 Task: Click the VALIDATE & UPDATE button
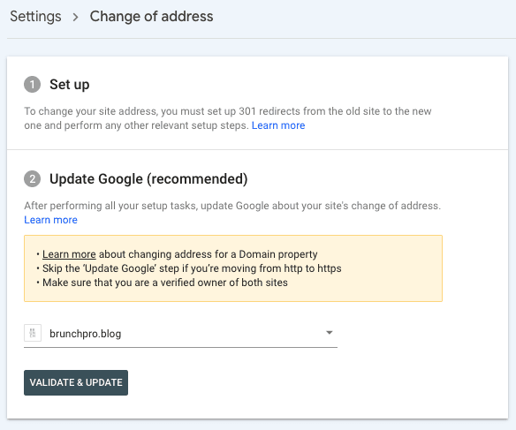click(x=76, y=382)
